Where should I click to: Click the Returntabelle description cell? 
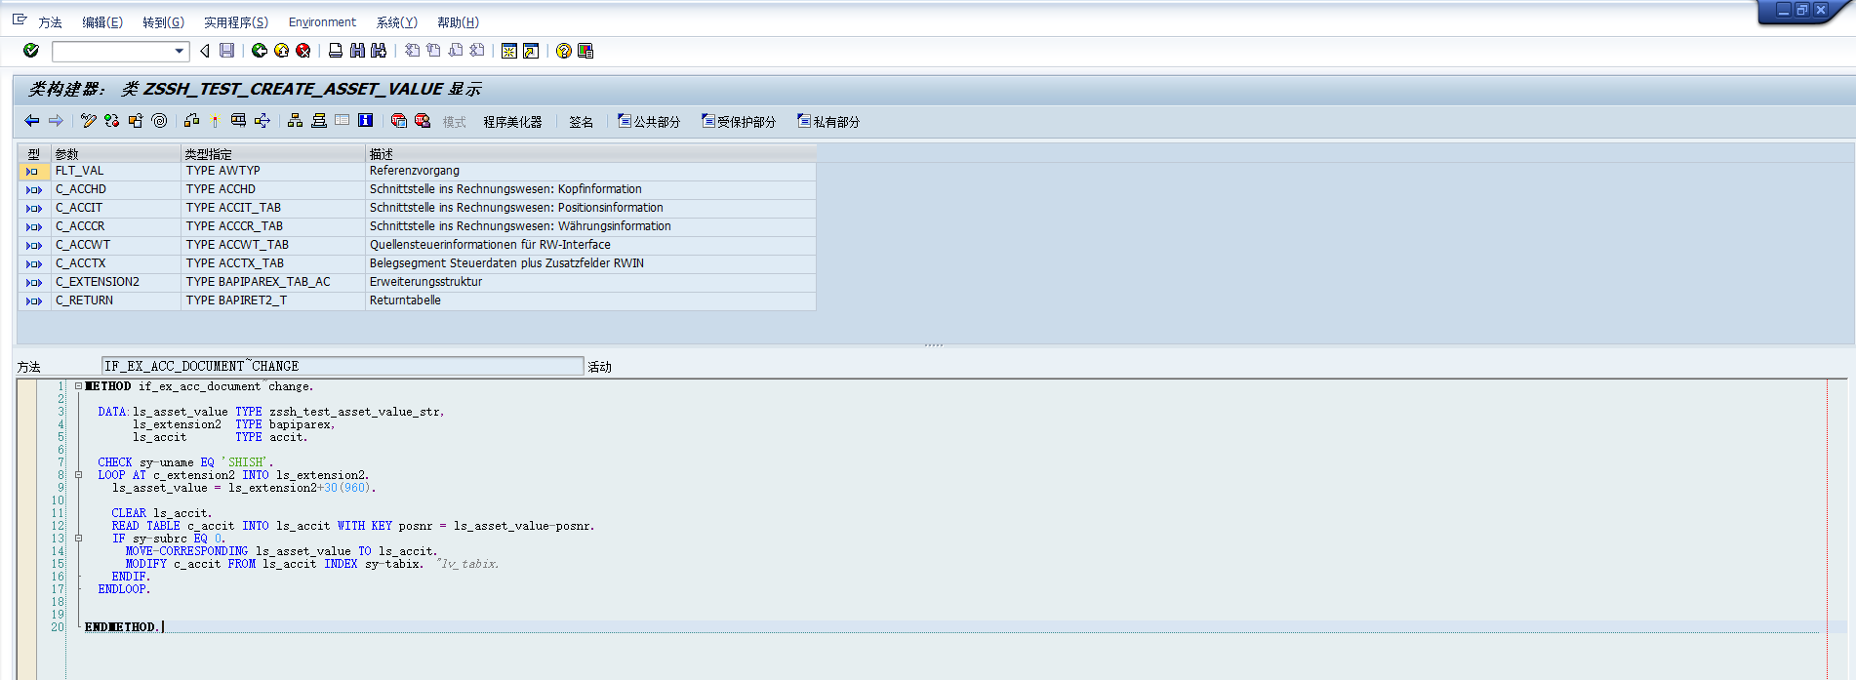pyautogui.click(x=590, y=300)
